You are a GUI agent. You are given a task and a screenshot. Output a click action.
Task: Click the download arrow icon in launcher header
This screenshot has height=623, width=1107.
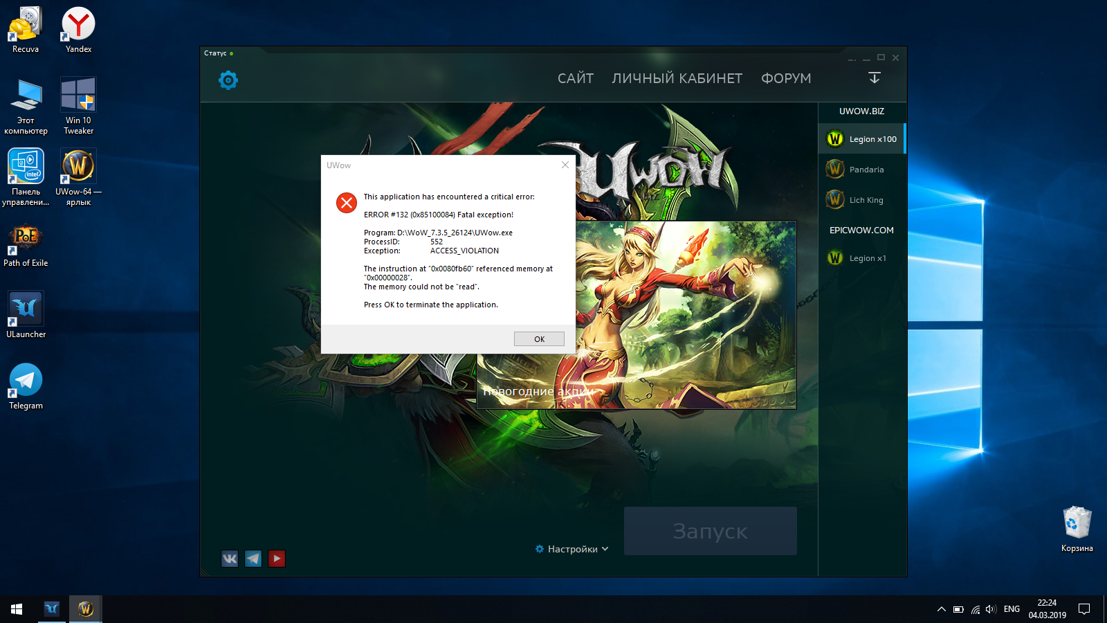pyautogui.click(x=875, y=78)
